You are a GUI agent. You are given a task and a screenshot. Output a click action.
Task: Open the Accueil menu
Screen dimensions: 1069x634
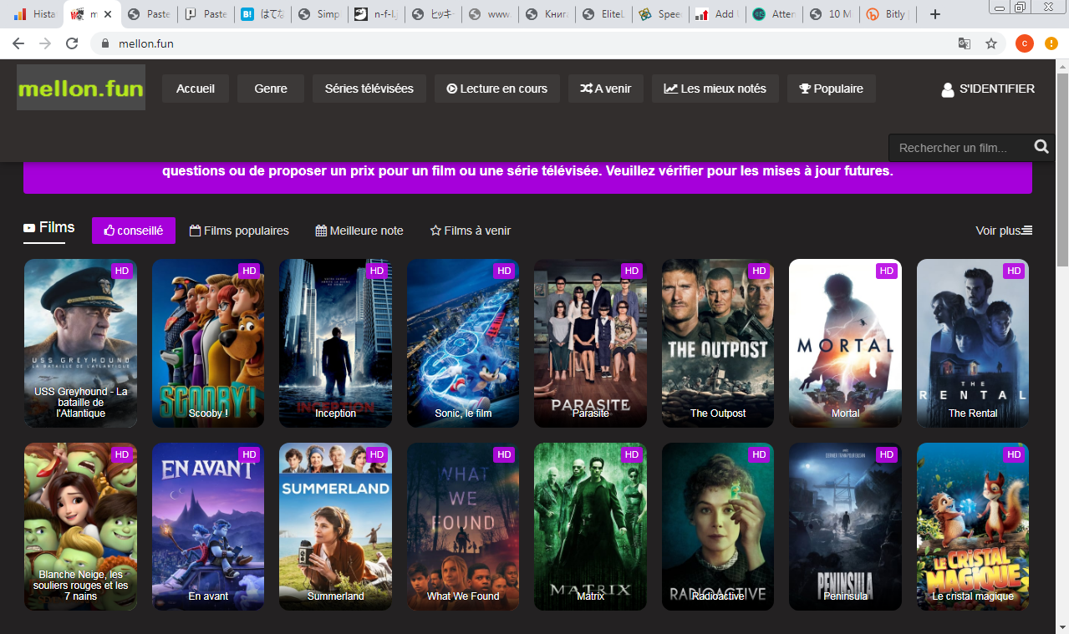coord(196,89)
